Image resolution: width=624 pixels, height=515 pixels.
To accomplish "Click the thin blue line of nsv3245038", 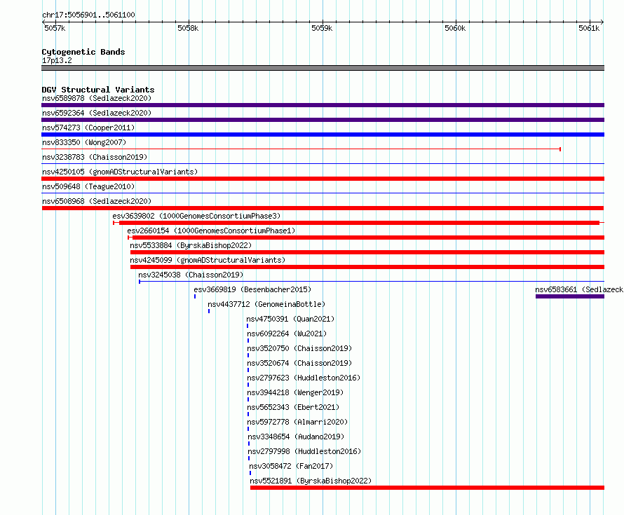I will pos(372,282).
